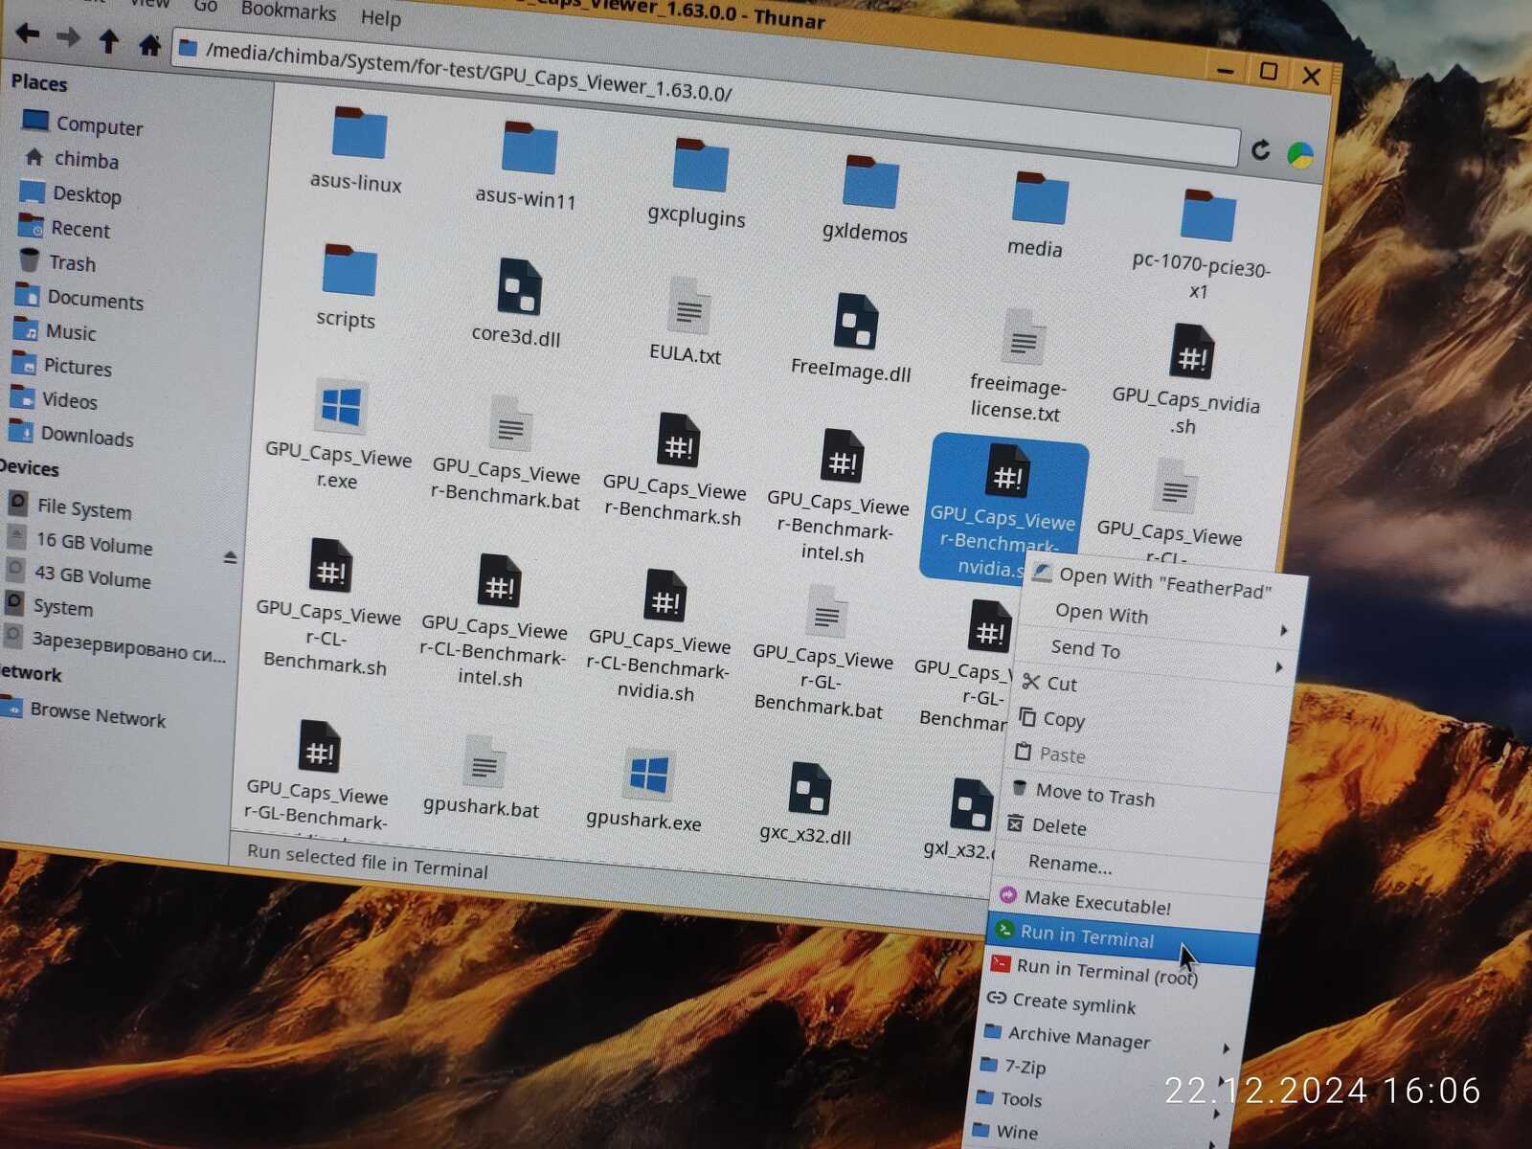The width and height of the screenshot is (1532, 1149).
Task: Select Computer in the Places sidebar
Action: tap(82, 124)
